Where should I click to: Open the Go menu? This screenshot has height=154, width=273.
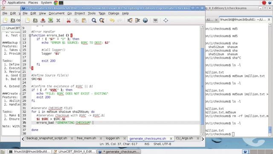[70, 13]
